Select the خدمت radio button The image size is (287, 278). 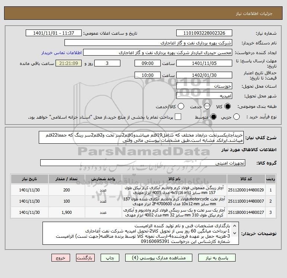pyautogui.click(x=207, y=106)
